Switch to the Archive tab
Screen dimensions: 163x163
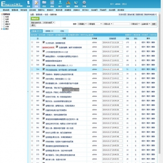[x=62, y=31]
